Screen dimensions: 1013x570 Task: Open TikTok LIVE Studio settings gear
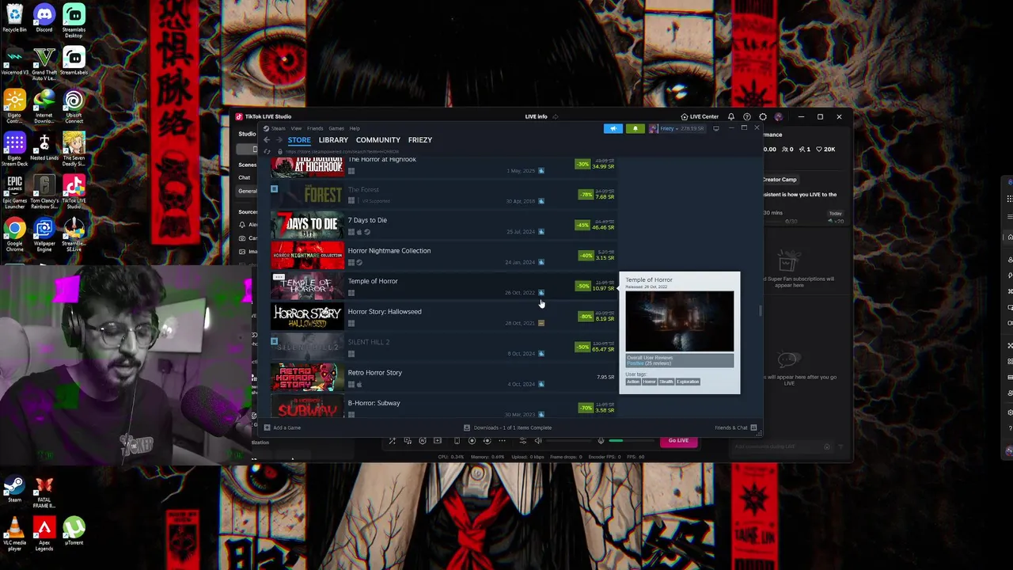pyautogui.click(x=763, y=116)
